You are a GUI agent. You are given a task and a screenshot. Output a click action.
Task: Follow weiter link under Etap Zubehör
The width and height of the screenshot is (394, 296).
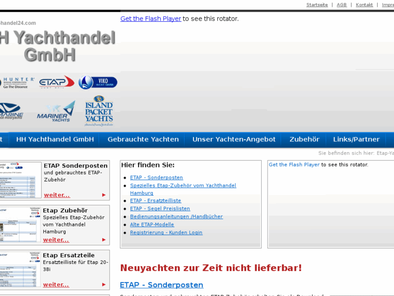(56, 240)
